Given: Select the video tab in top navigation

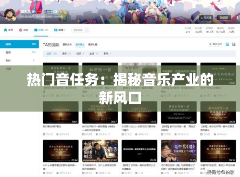Looking at the screenshot, I should [41, 30].
